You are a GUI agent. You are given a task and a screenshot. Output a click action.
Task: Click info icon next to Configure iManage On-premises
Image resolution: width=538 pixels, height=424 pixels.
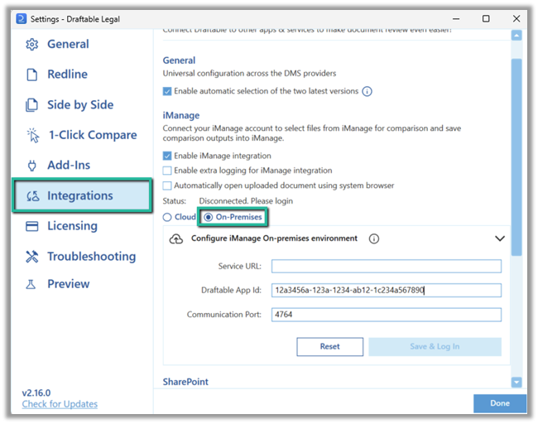click(374, 238)
